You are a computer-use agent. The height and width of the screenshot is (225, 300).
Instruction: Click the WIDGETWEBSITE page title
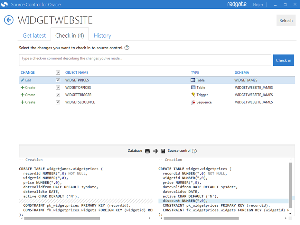[x=55, y=20]
